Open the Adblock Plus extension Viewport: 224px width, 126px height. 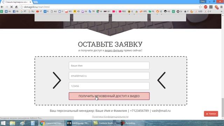(205, 7)
